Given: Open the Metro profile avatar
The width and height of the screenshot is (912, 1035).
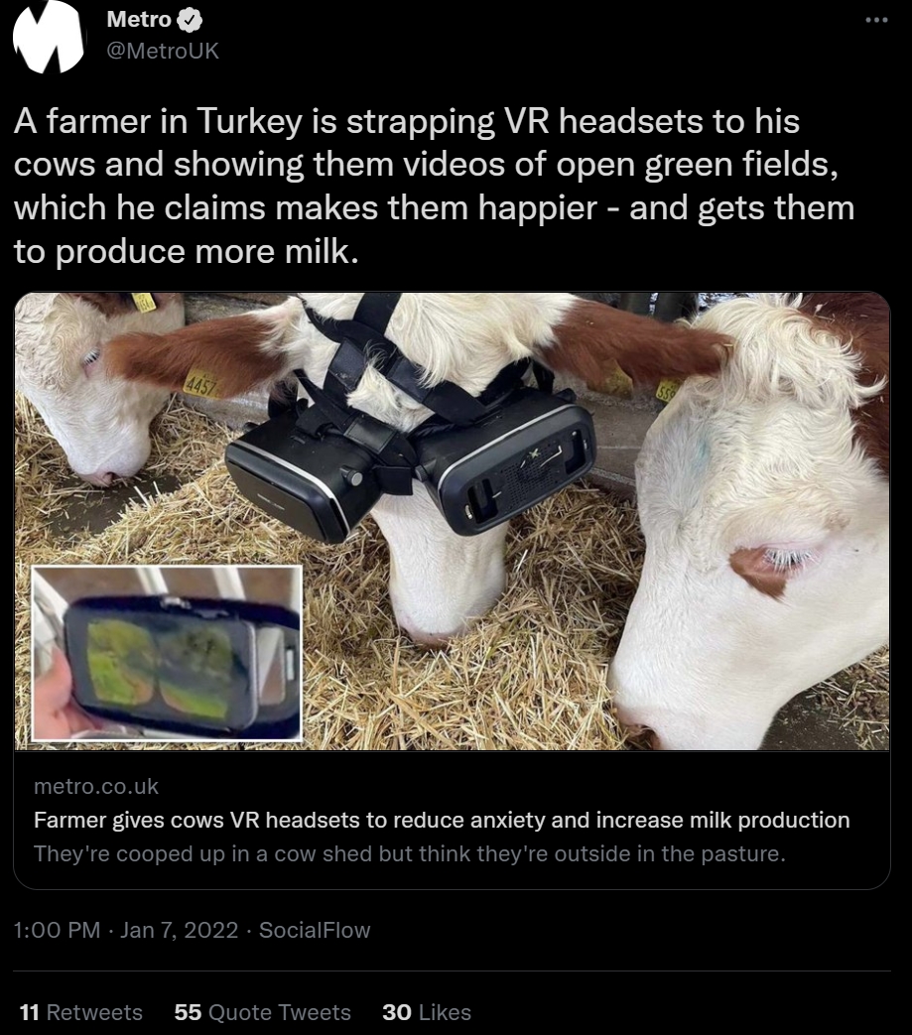Looking at the screenshot, I should 49,36.
